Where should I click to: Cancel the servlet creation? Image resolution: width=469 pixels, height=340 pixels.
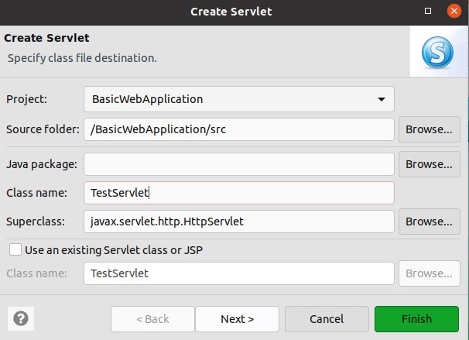point(326,319)
